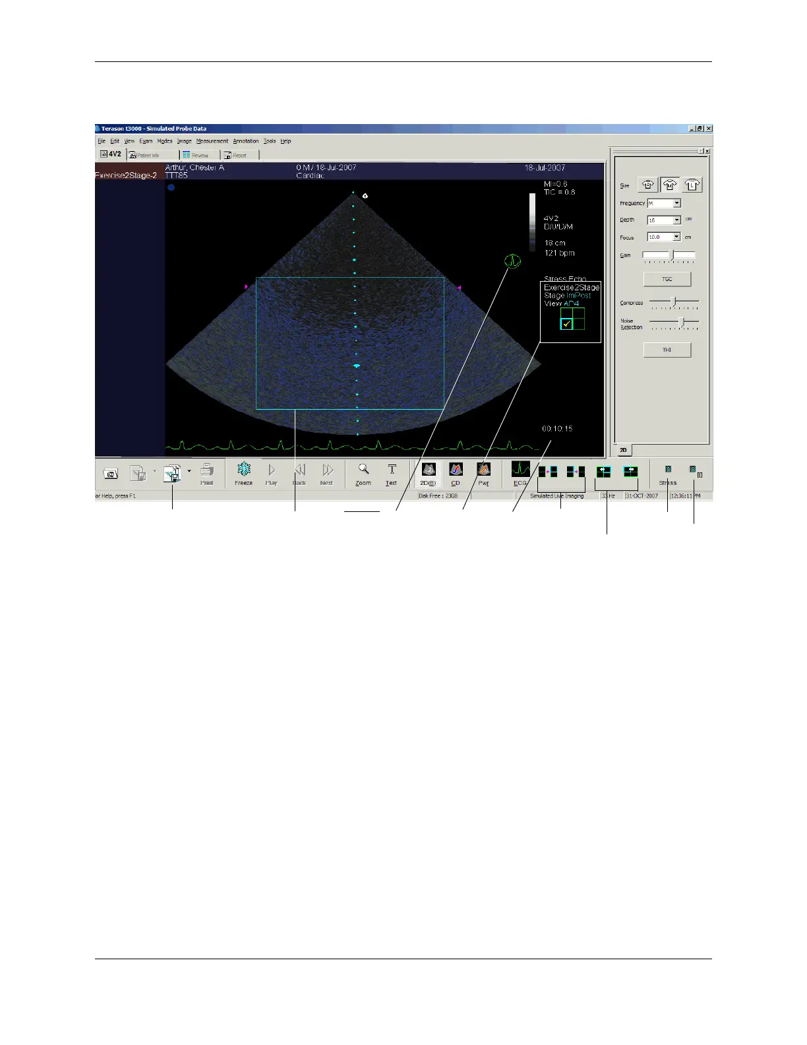This screenshot has height=1045, width=807.
Task: Activate CD color Doppler mode
Action: [x=456, y=474]
